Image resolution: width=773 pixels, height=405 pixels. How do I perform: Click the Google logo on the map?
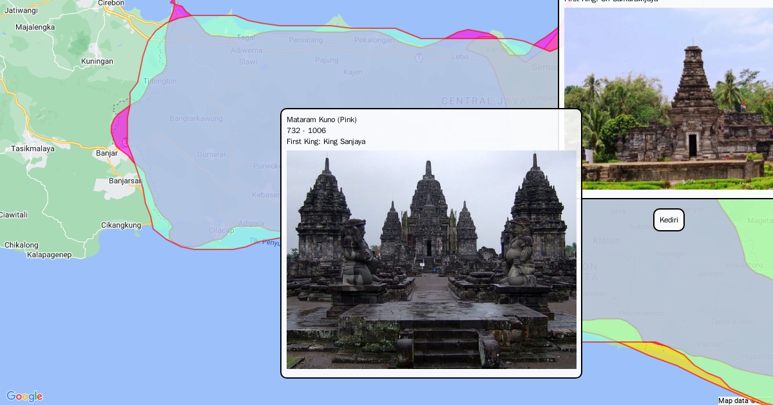click(x=24, y=396)
